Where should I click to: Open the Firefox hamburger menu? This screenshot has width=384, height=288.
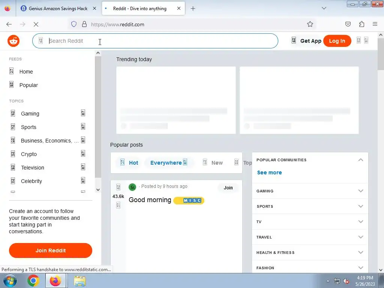click(x=375, y=24)
